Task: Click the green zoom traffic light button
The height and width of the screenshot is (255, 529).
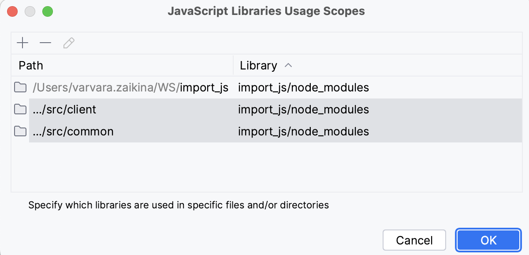Action: pyautogui.click(x=48, y=11)
